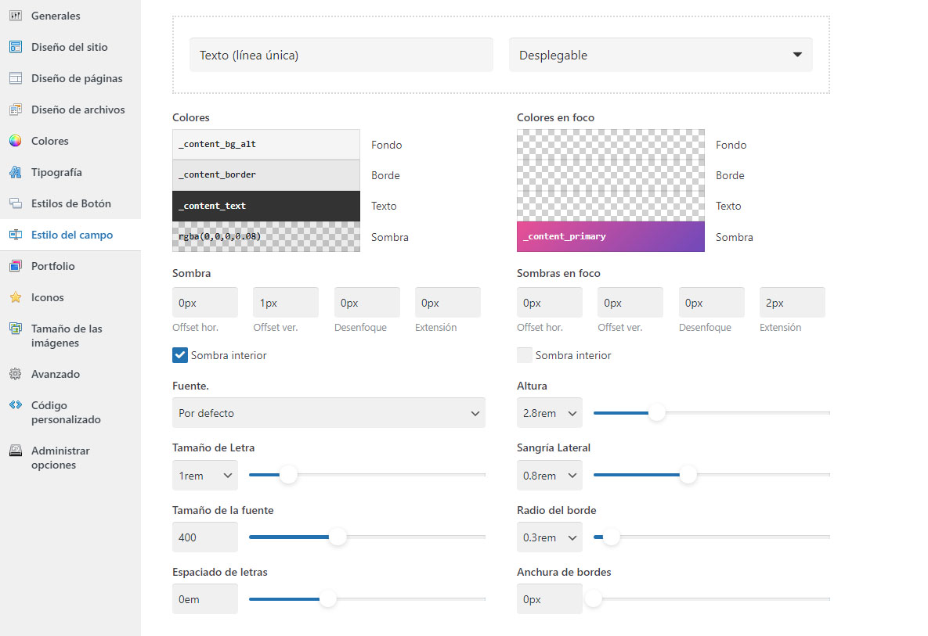Click the Estilos de Botón icon
928x636 pixels.
click(16, 204)
